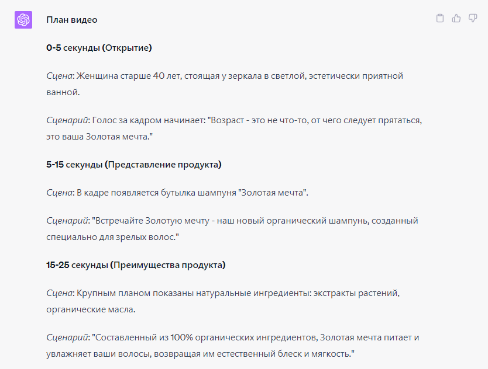Click the scene line about the shampoo bottle

(x=177, y=193)
